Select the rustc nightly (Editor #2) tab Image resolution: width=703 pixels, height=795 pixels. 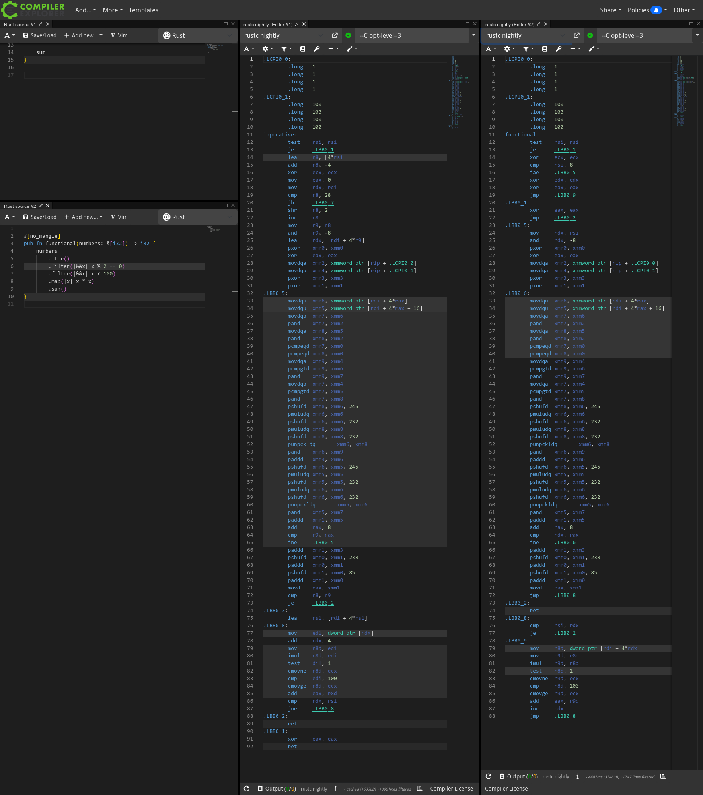[510, 25]
